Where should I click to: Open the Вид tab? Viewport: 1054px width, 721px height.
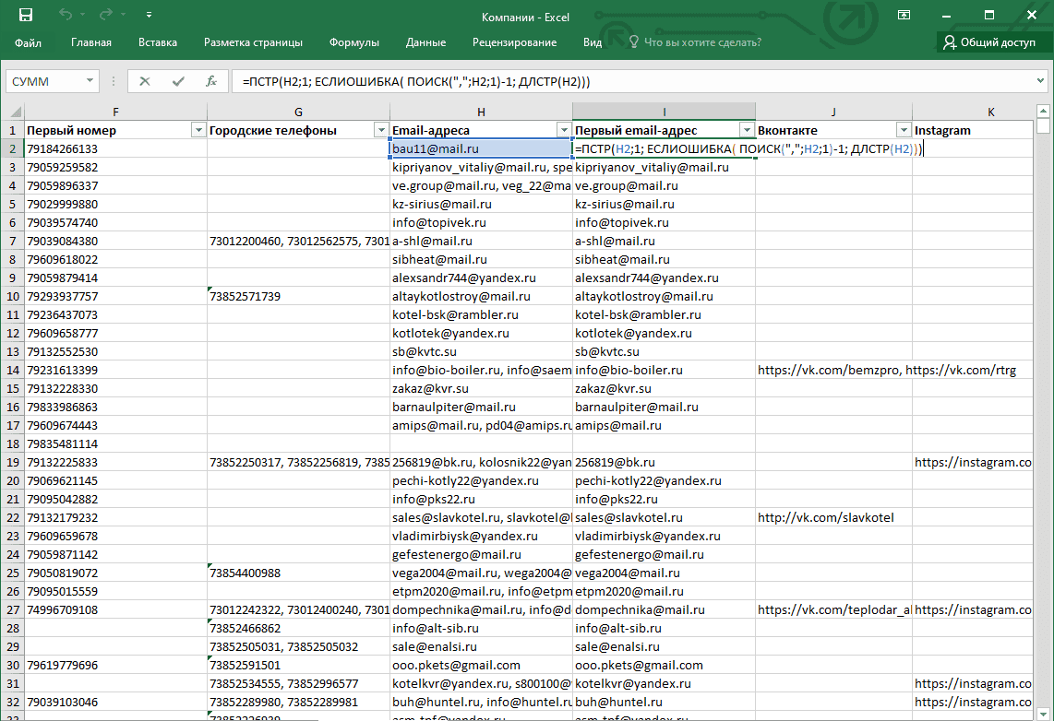pyautogui.click(x=593, y=42)
